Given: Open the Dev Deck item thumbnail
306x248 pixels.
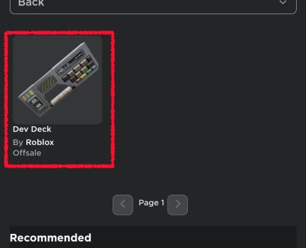Looking at the screenshot, I should [58, 80].
